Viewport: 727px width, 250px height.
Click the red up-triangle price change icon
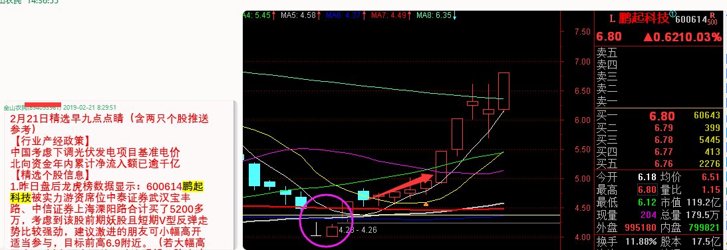pyautogui.click(x=647, y=37)
